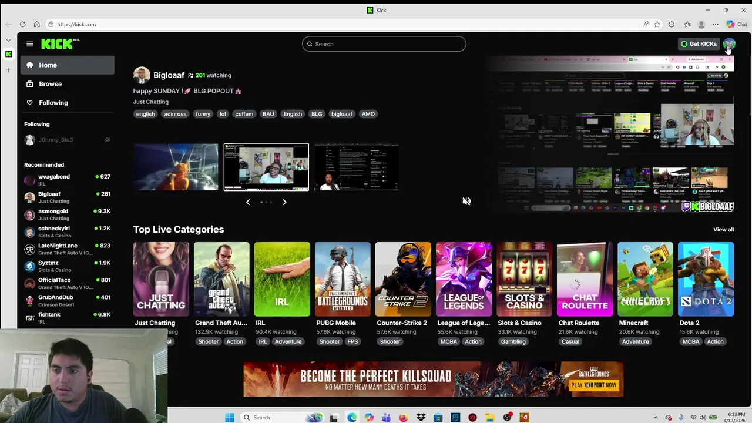Click the Kick logo
This screenshot has width=752, height=423.
[x=60, y=43]
